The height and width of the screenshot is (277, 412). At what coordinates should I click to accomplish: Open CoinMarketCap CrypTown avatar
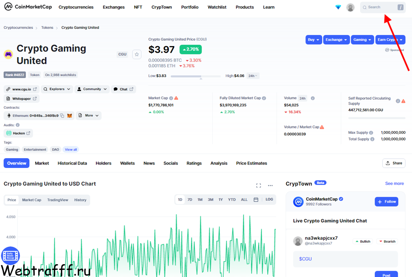point(298,202)
